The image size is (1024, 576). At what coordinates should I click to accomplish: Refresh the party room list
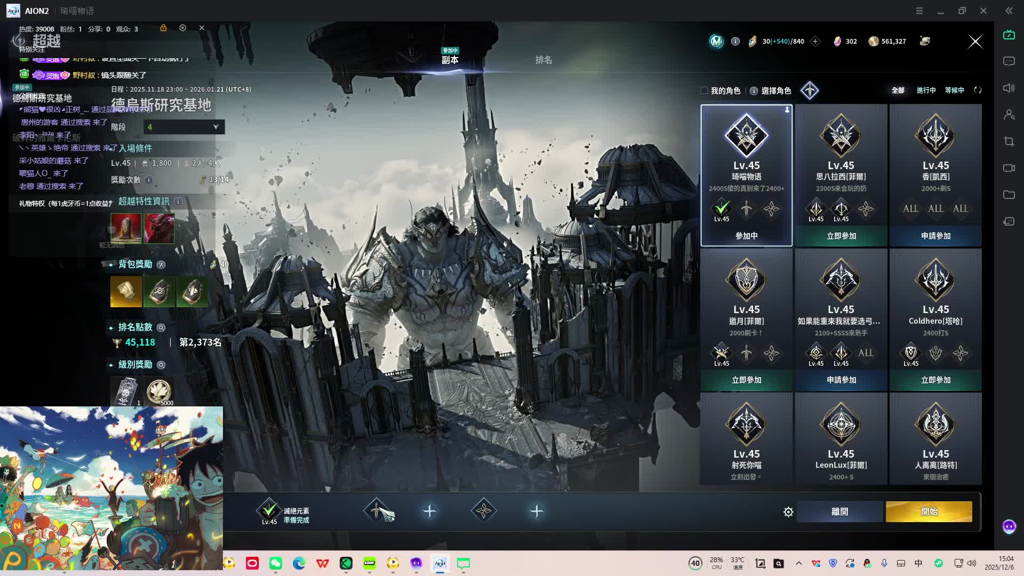[x=978, y=90]
